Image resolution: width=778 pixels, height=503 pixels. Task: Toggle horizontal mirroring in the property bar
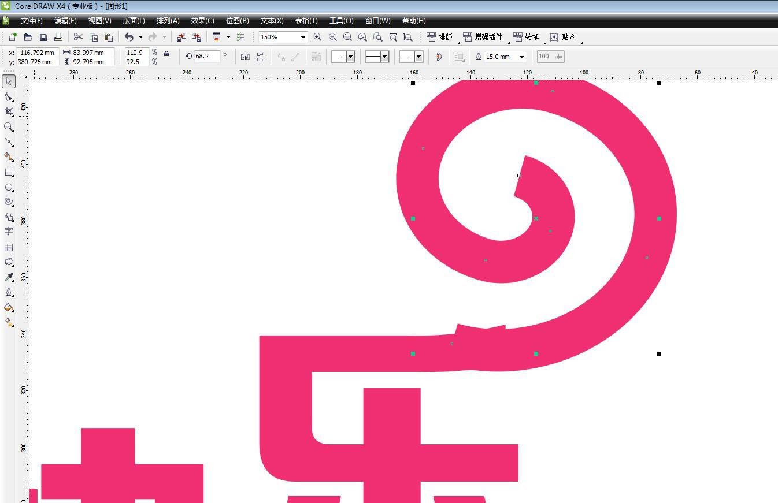[245, 56]
